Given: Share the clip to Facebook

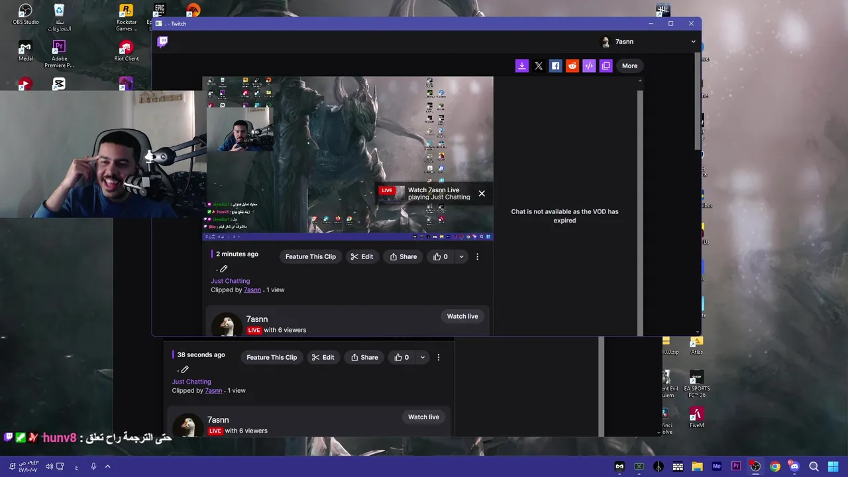Looking at the screenshot, I should tap(555, 66).
